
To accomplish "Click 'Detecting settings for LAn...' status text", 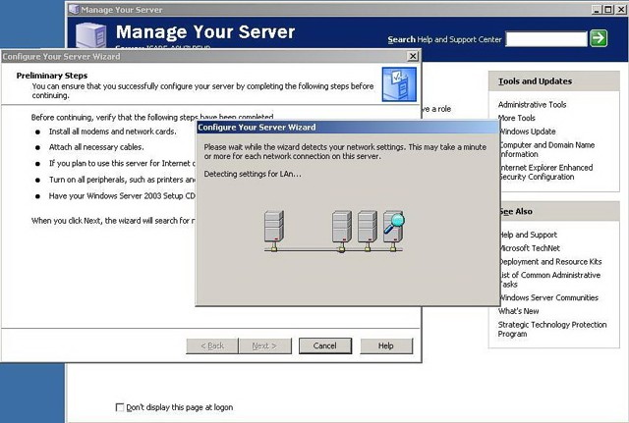I will click(253, 174).
